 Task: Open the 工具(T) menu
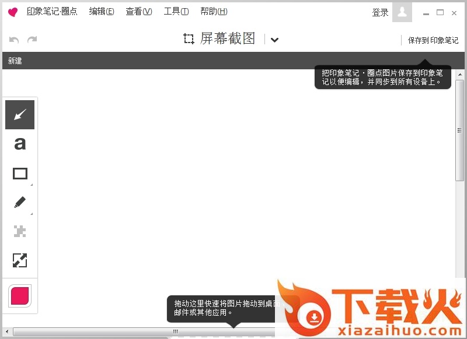(176, 11)
